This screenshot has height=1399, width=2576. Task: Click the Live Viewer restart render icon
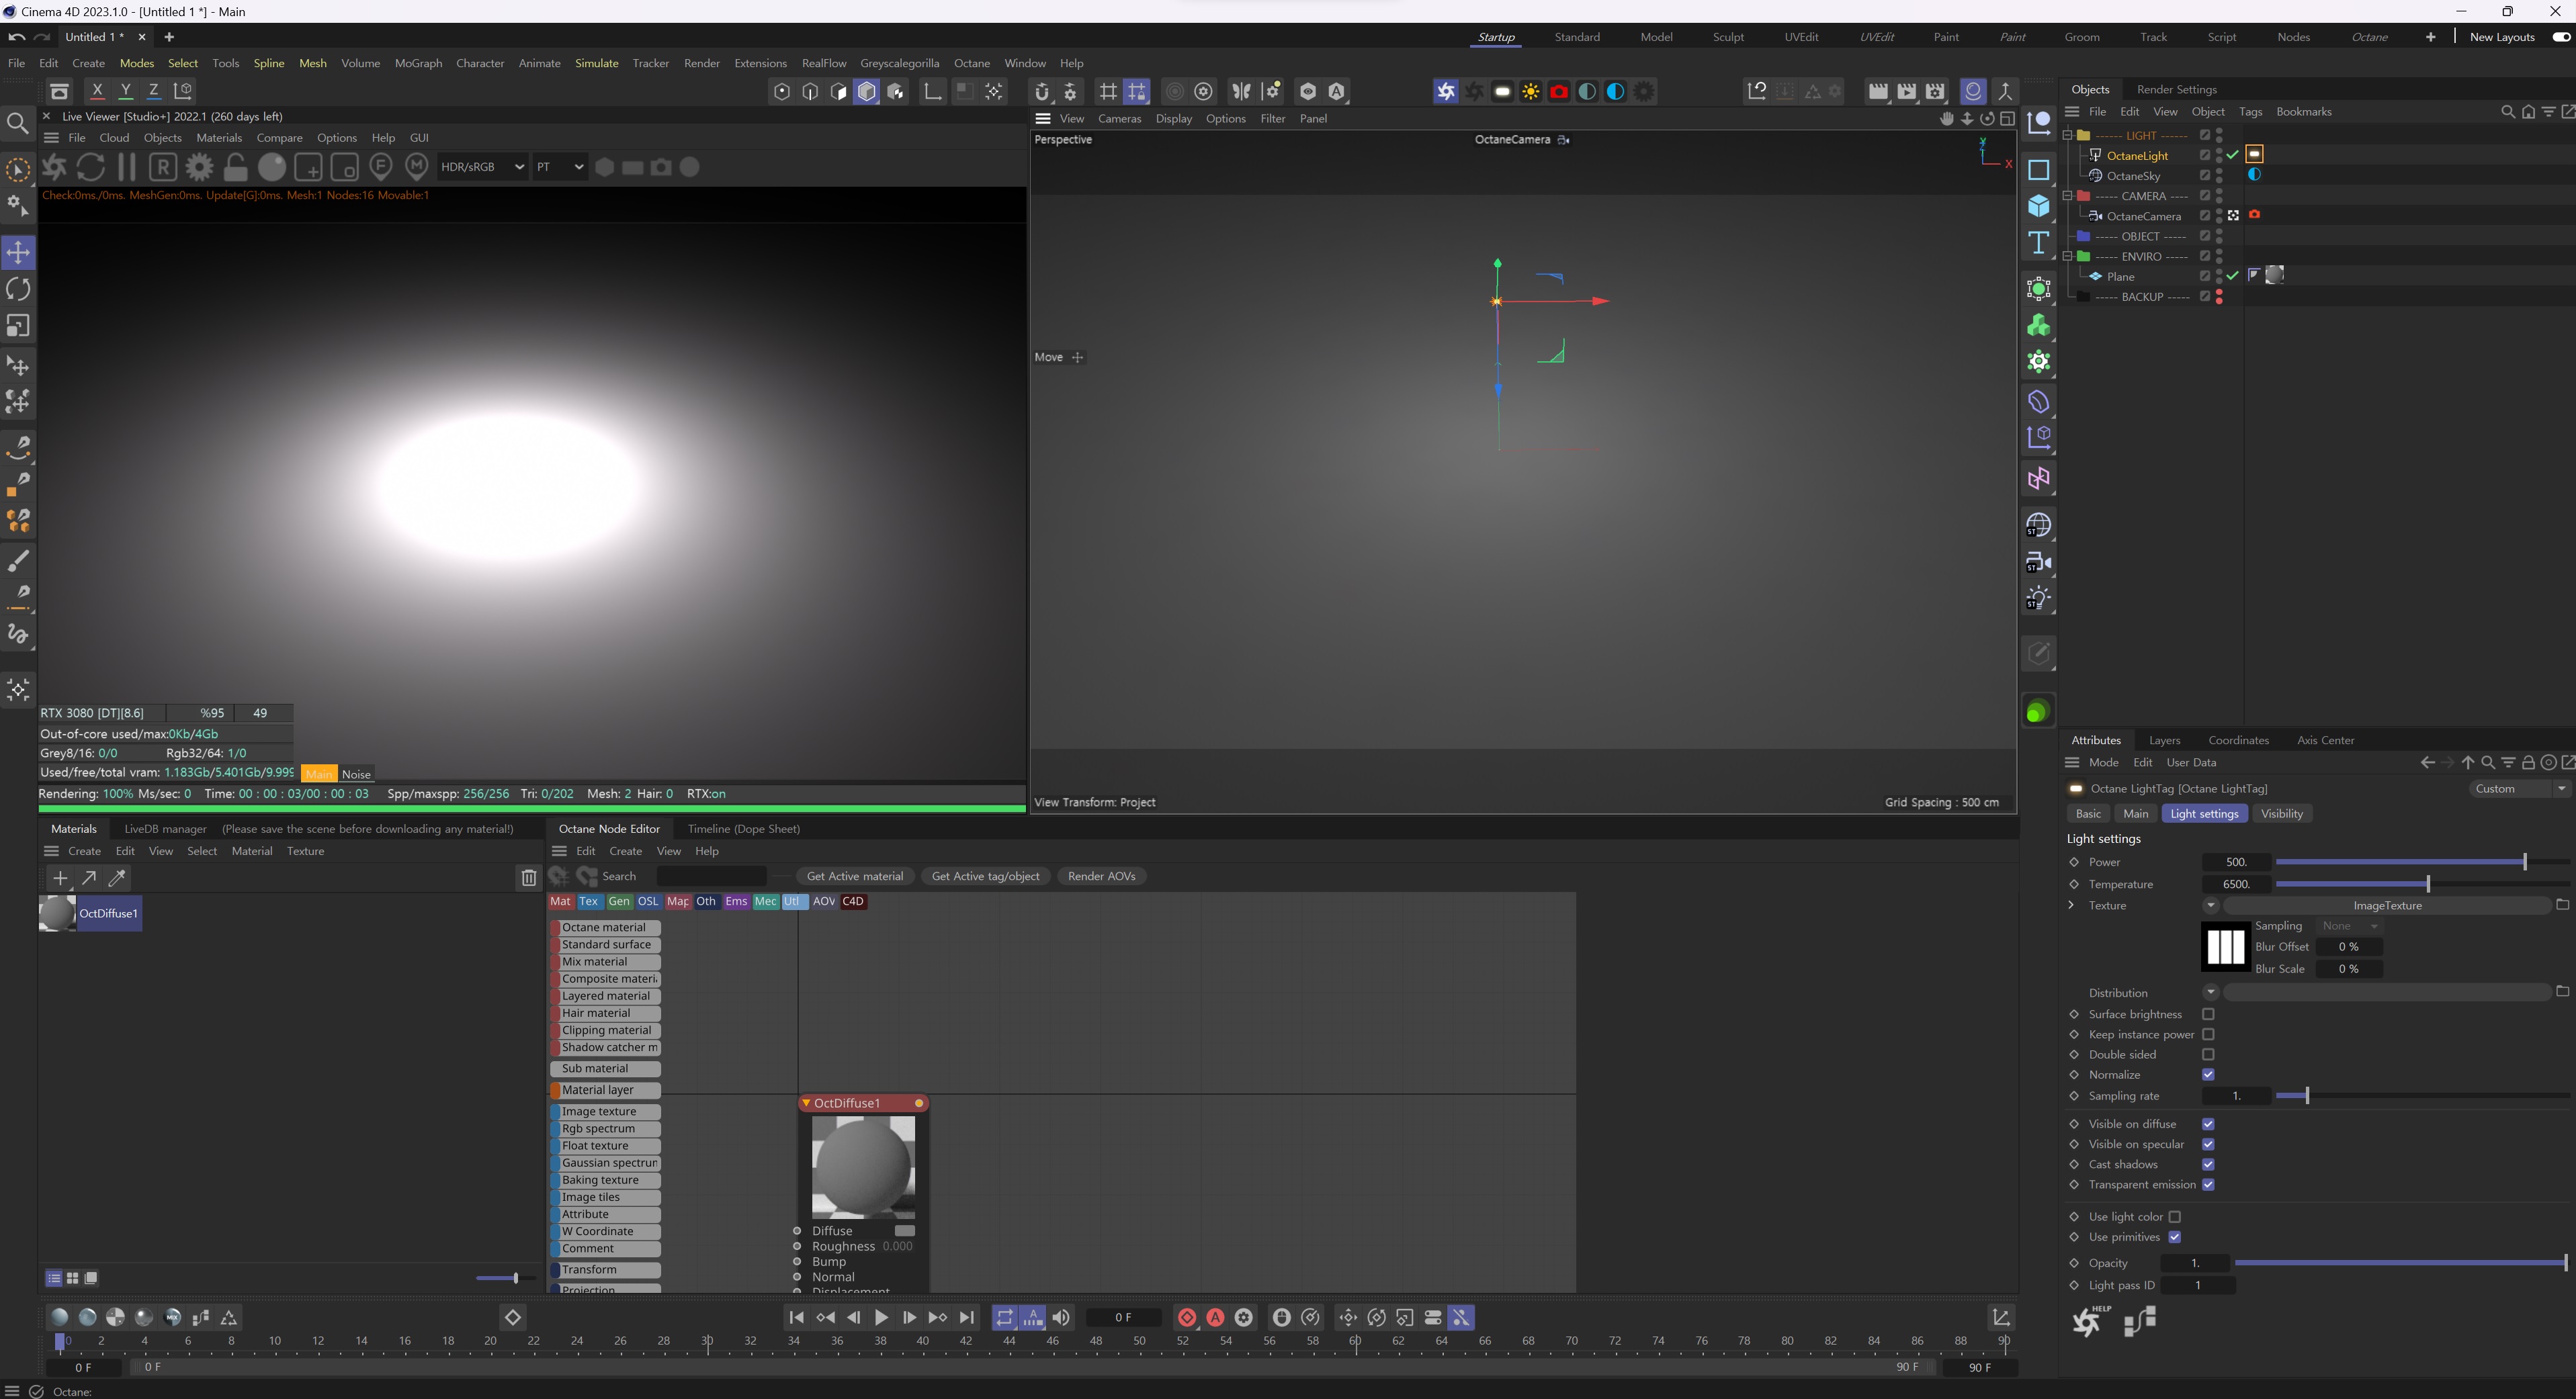click(91, 167)
